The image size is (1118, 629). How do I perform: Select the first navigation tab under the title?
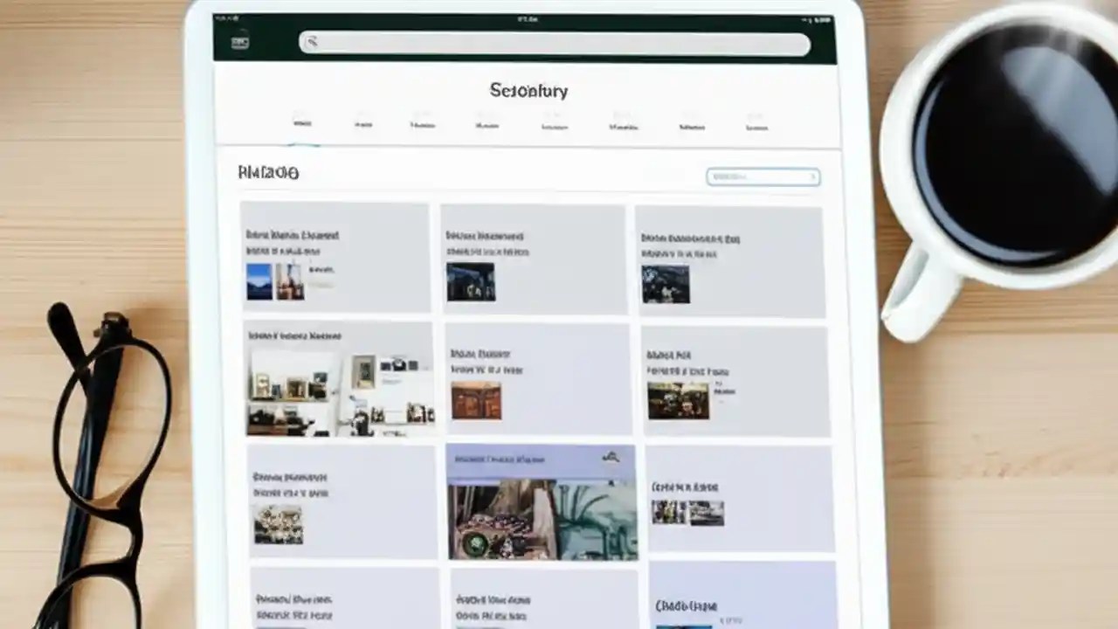[301, 122]
